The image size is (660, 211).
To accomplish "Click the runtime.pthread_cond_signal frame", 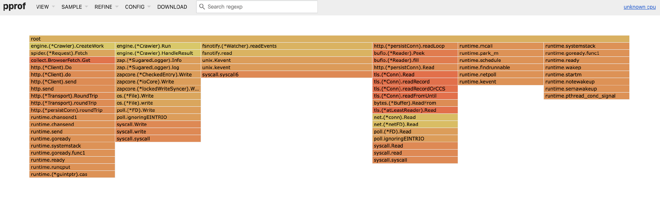I will click(x=586, y=96).
